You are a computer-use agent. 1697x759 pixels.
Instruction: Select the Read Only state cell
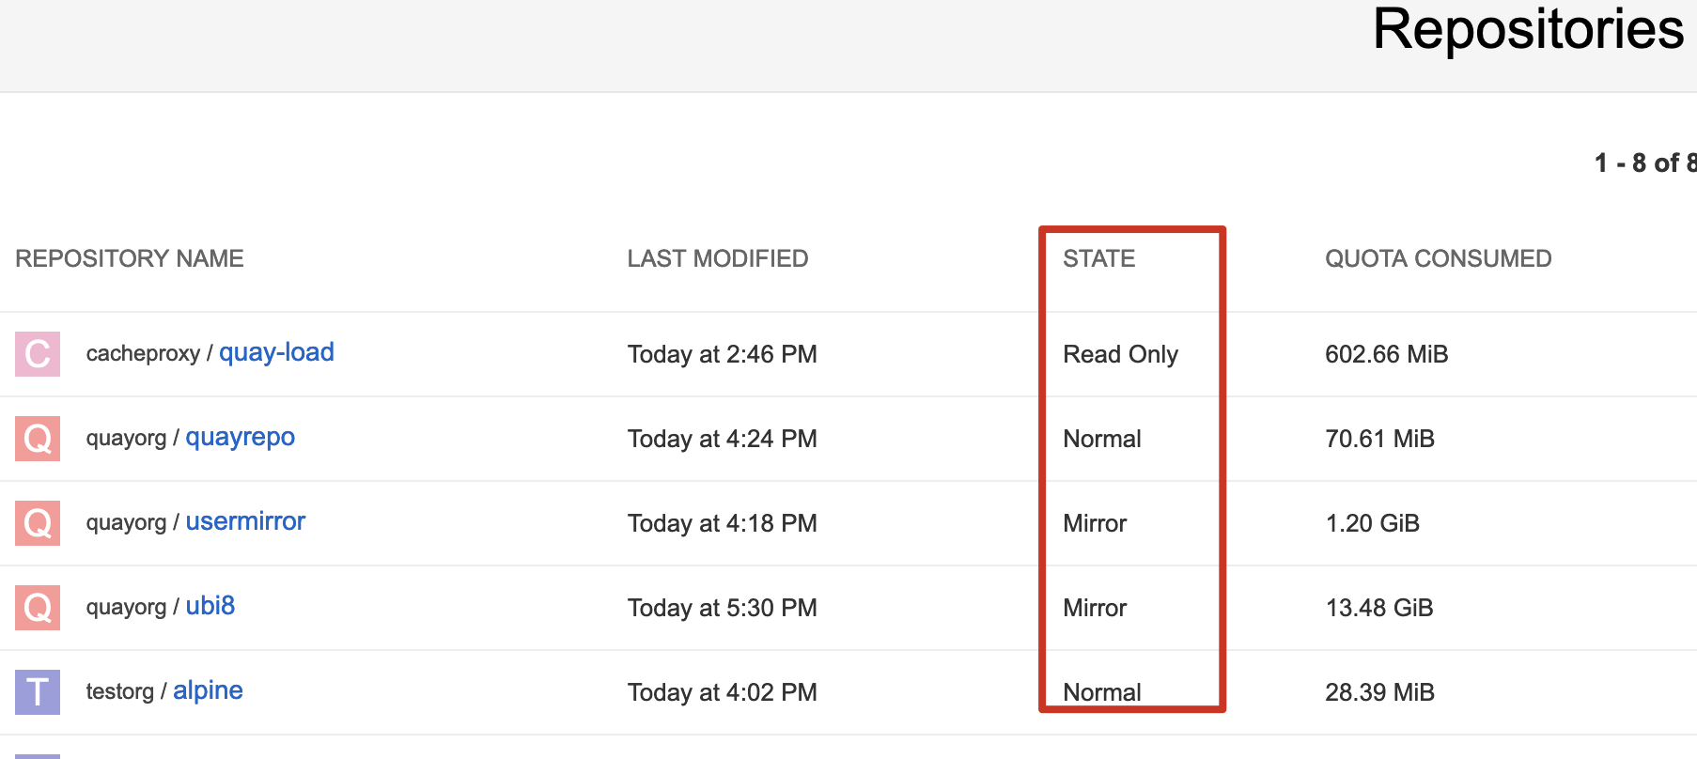point(1120,354)
